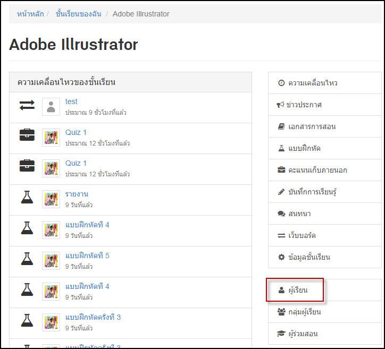Click the large 'Adobe Illrustrator' page heading
The width and height of the screenshot is (385, 349).
click(73, 45)
